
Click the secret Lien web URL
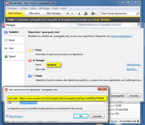[x=62, y=98]
